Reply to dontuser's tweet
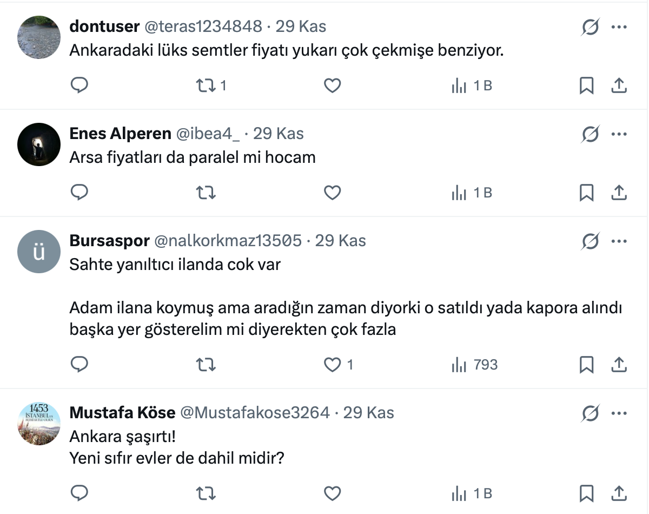 [x=80, y=85]
